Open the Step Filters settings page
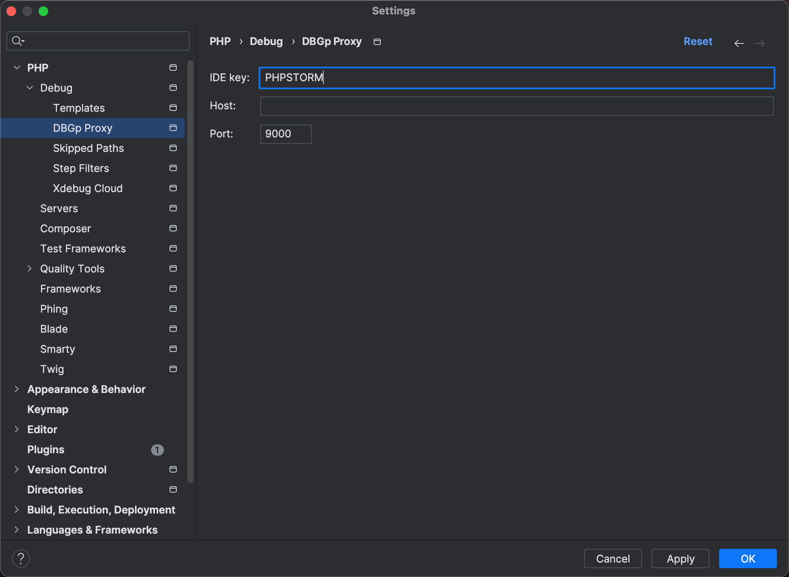This screenshot has height=577, width=789. coord(81,168)
